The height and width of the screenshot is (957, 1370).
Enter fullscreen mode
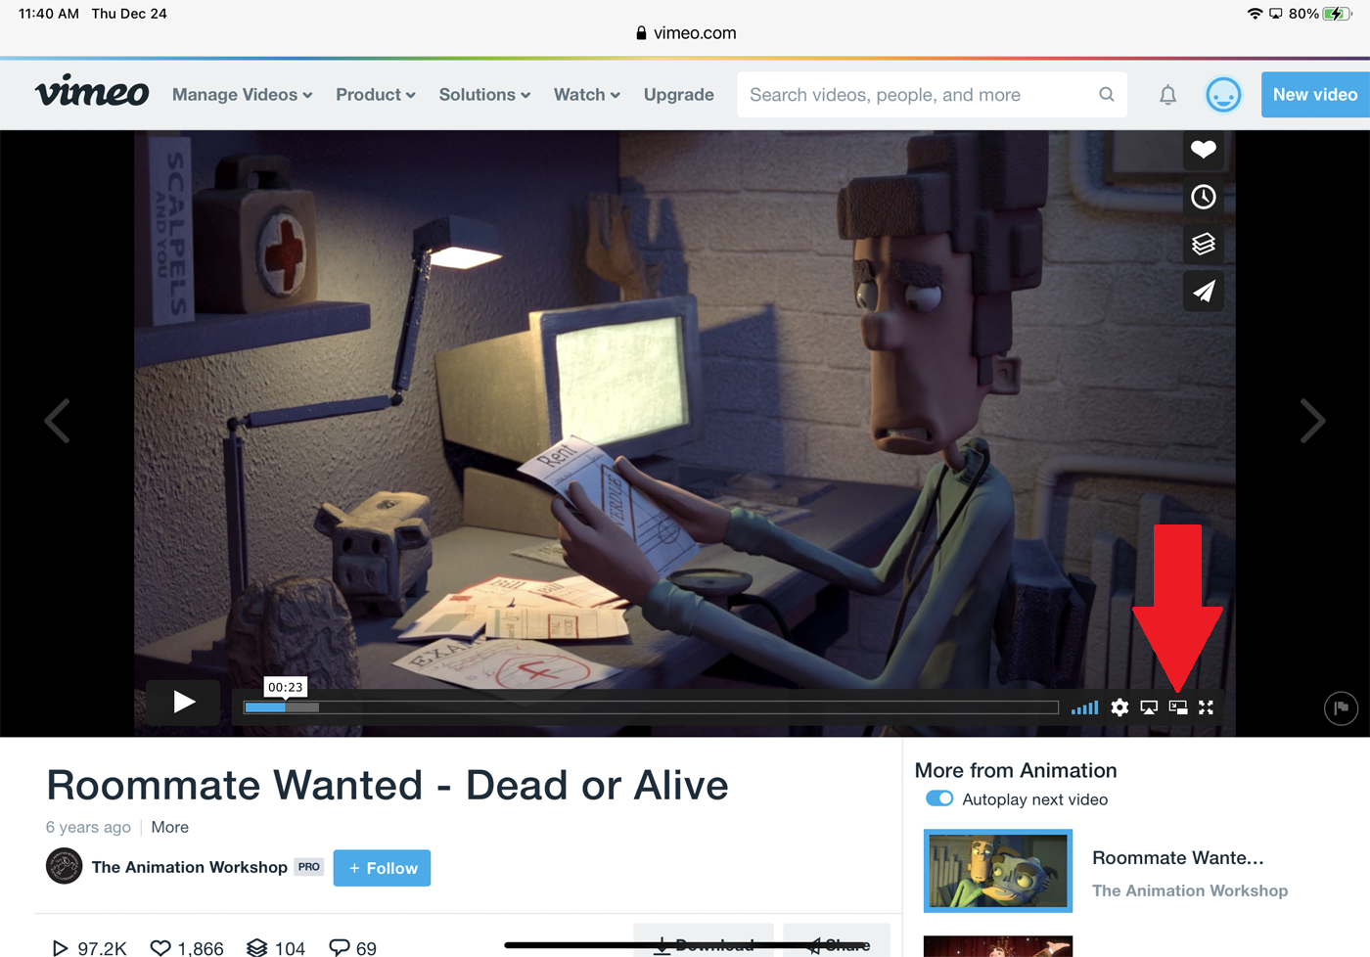(x=1207, y=707)
